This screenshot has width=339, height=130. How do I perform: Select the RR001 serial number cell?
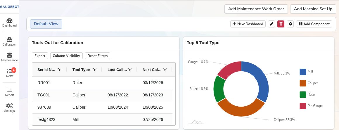point(44,83)
